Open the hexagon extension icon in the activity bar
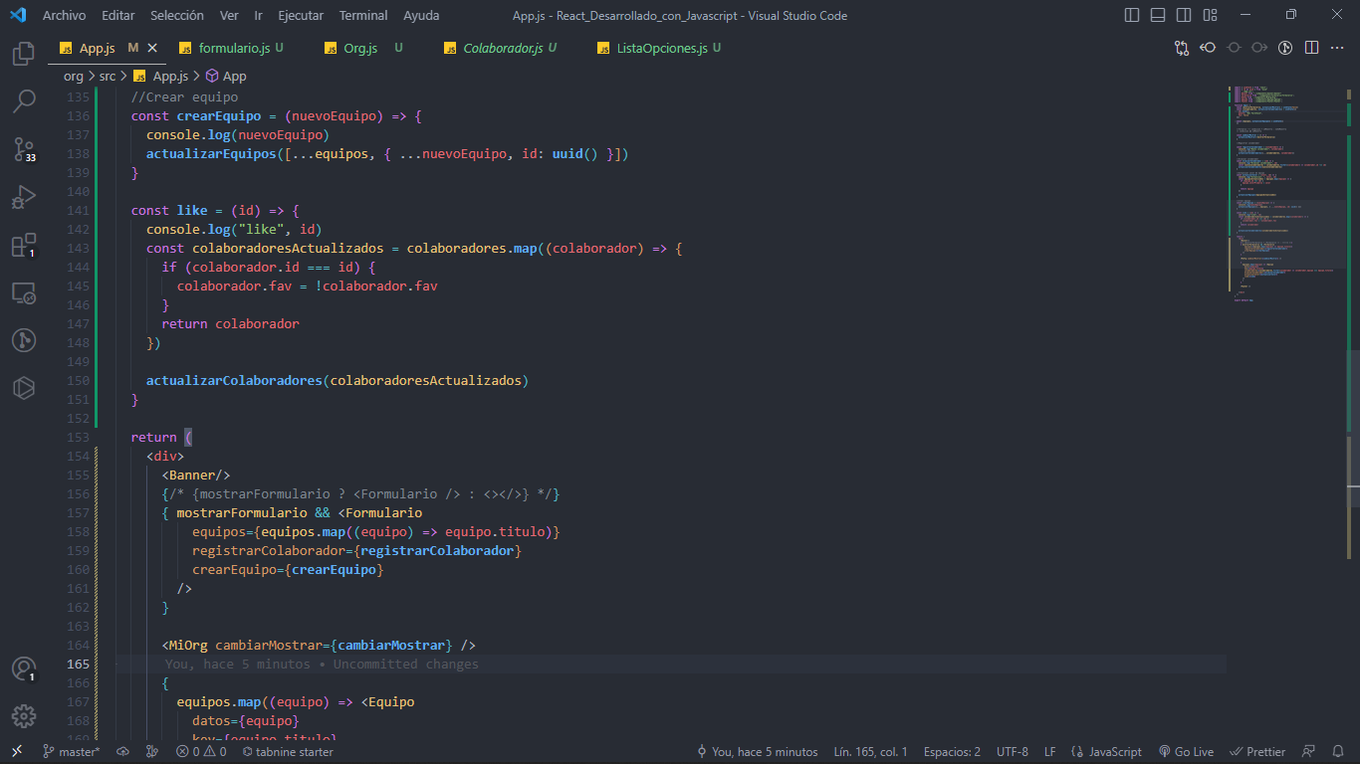This screenshot has height=764, width=1360. coord(24,388)
